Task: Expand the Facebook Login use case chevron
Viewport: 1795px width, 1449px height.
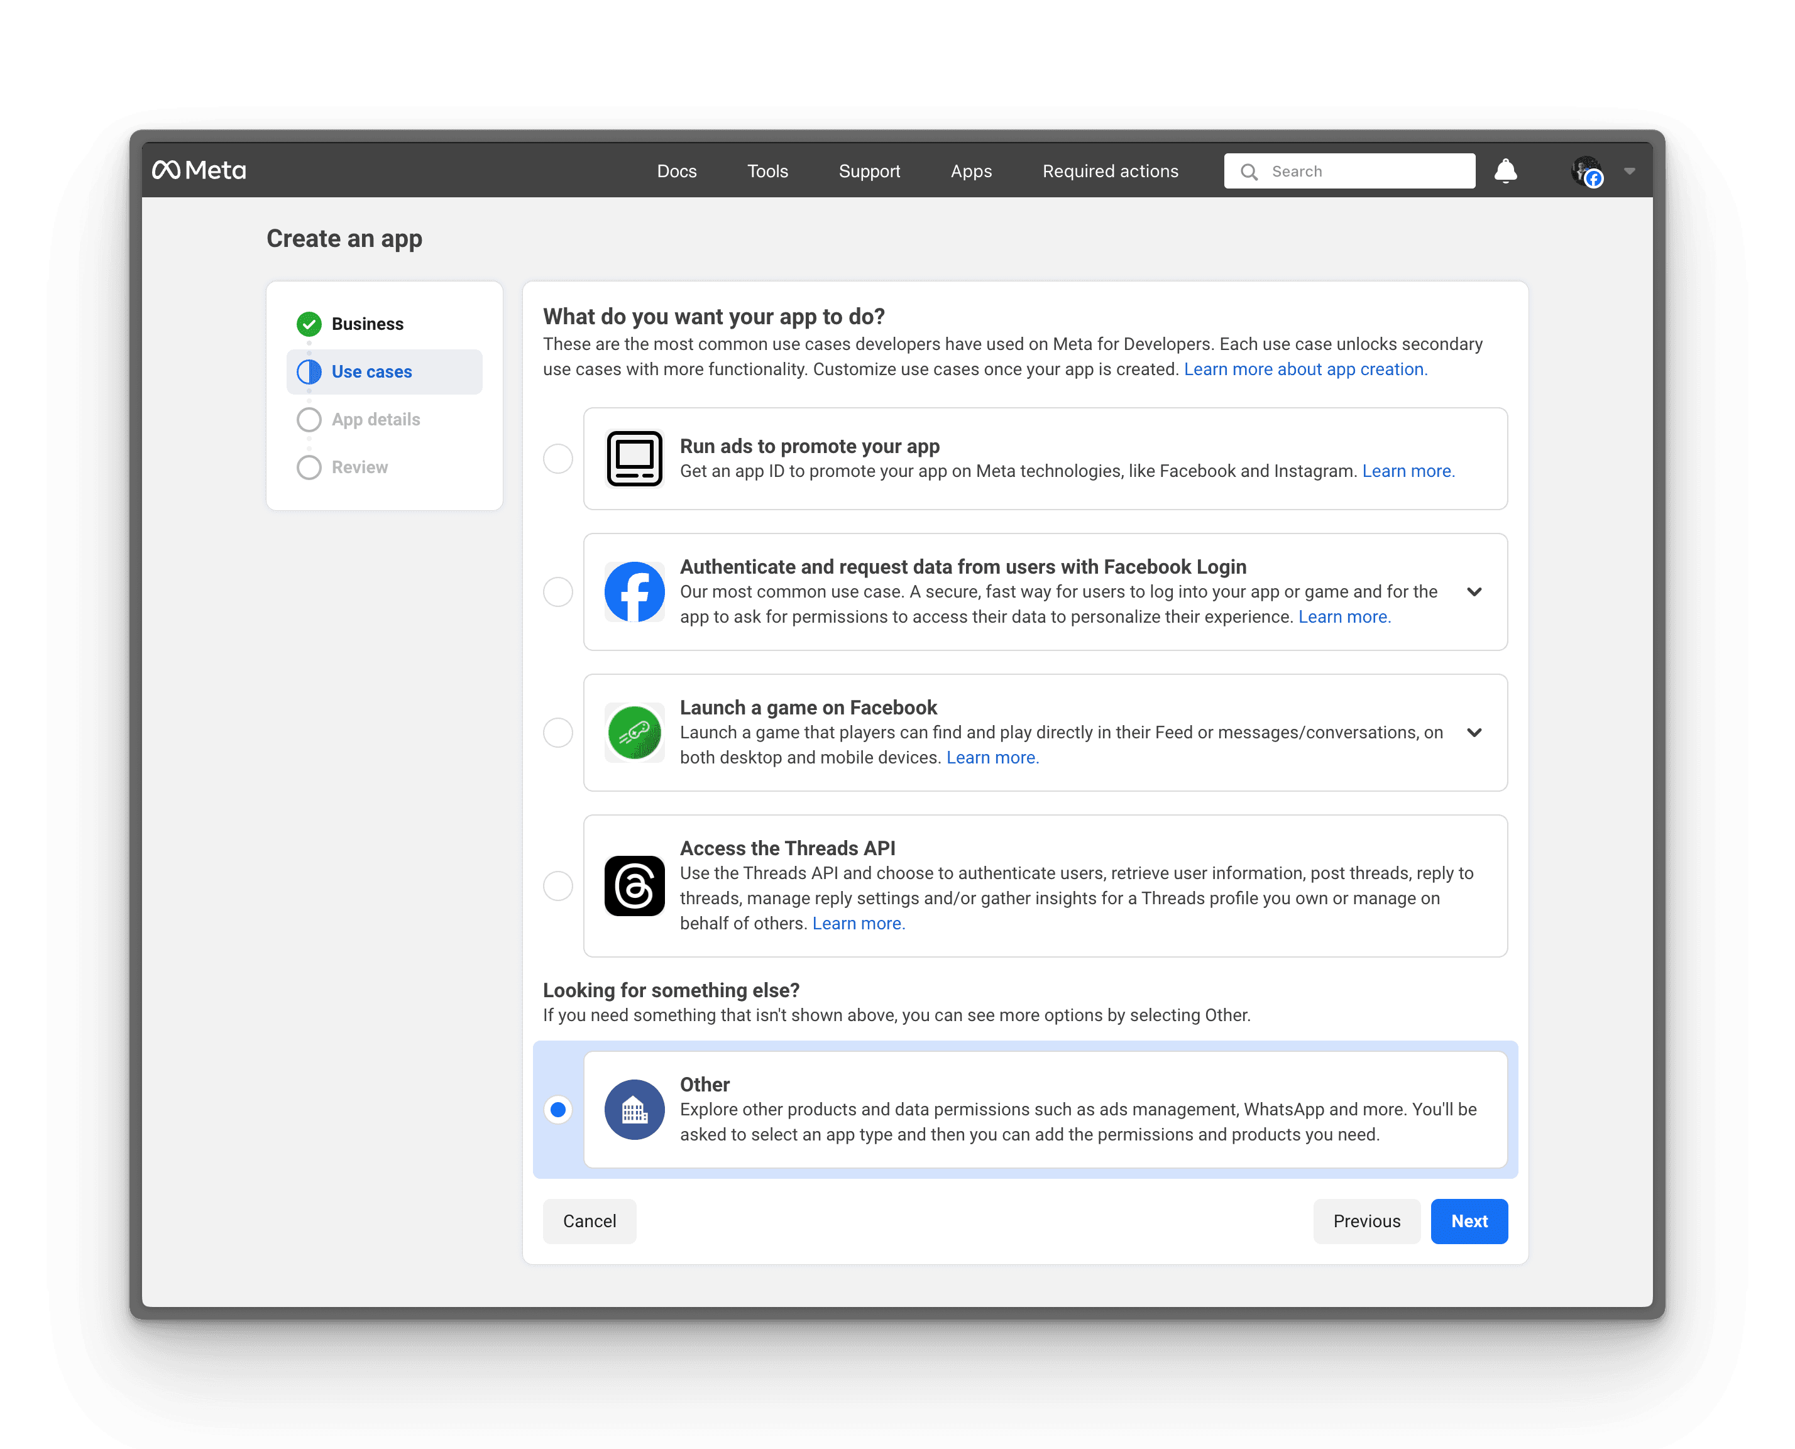Action: [x=1474, y=592]
